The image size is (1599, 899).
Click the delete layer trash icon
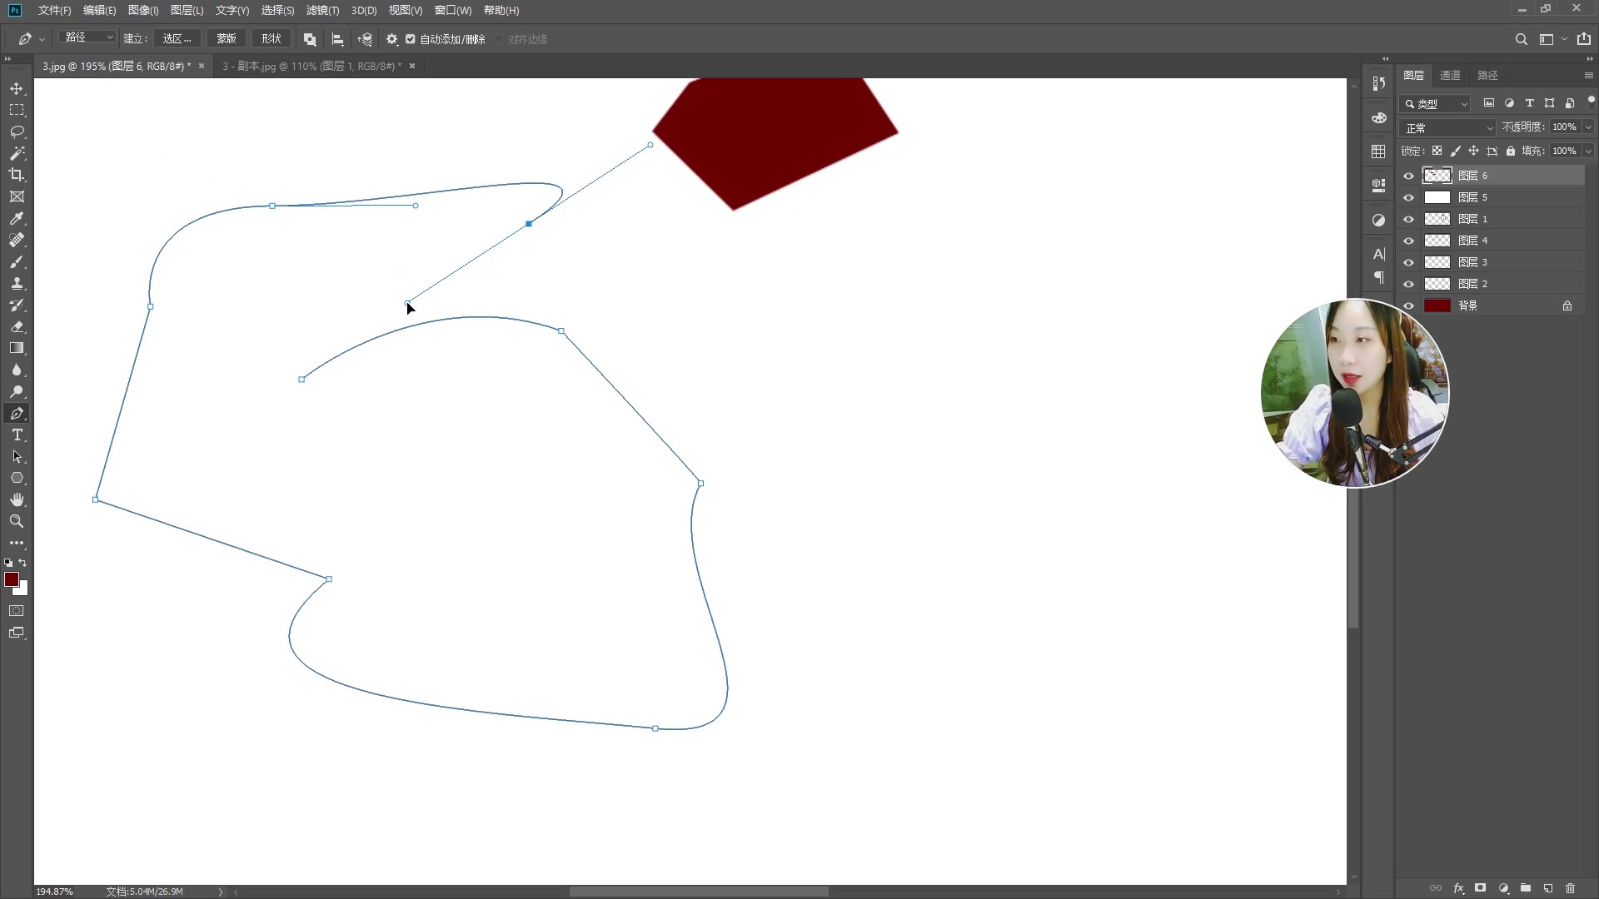tap(1571, 888)
